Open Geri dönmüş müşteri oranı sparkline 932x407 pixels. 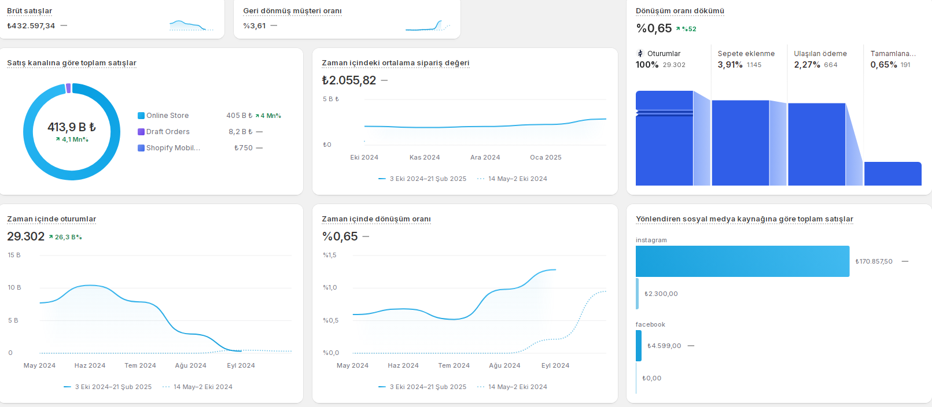[428, 25]
